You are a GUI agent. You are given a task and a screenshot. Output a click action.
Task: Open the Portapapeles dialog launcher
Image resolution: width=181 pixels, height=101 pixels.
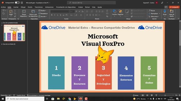click(x=18, y=19)
